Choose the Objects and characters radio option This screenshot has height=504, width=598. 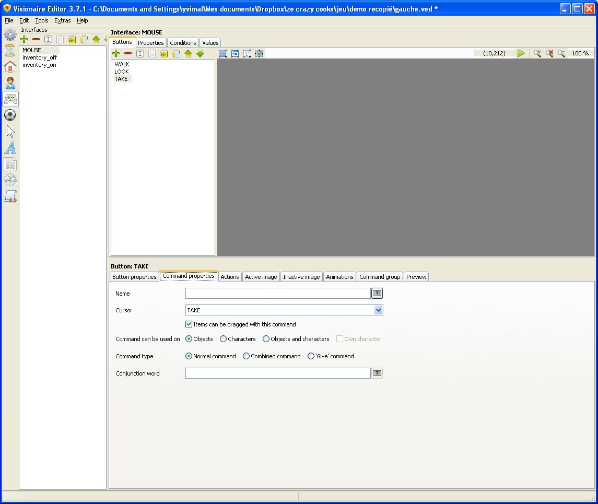(266, 339)
